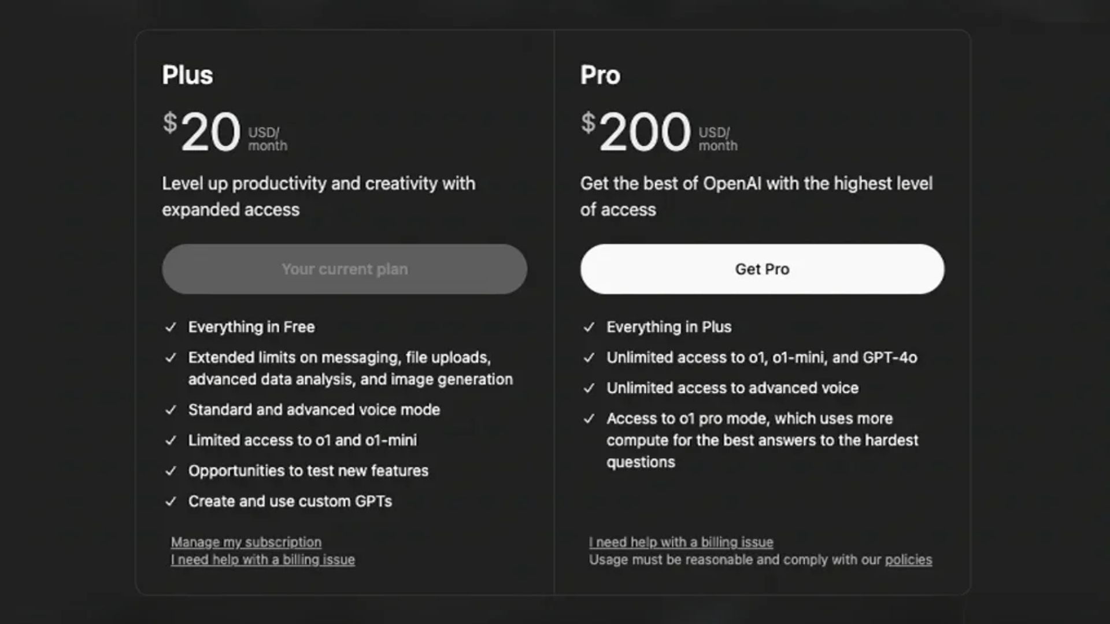Viewport: 1110px width, 624px height.
Task: Open the 'Manage my subscription' link
Action: tap(246, 542)
